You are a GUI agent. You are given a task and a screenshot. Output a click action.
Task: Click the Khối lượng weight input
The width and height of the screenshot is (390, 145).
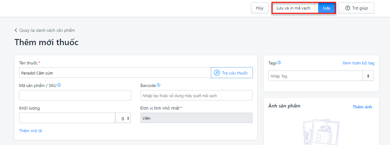[x=67, y=118]
